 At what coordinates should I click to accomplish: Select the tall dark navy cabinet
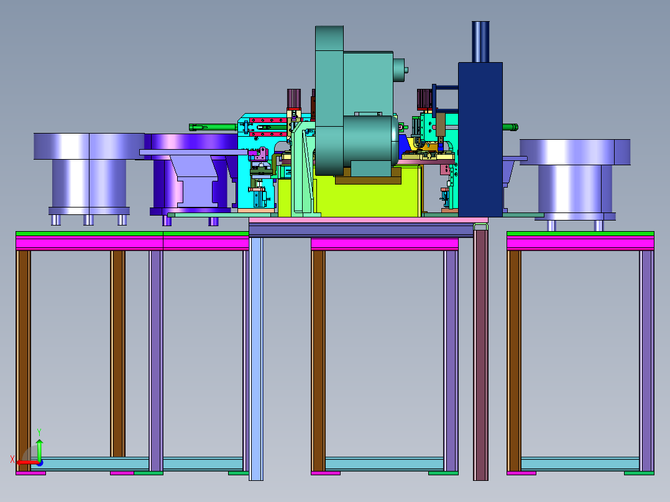click(480, 140)
